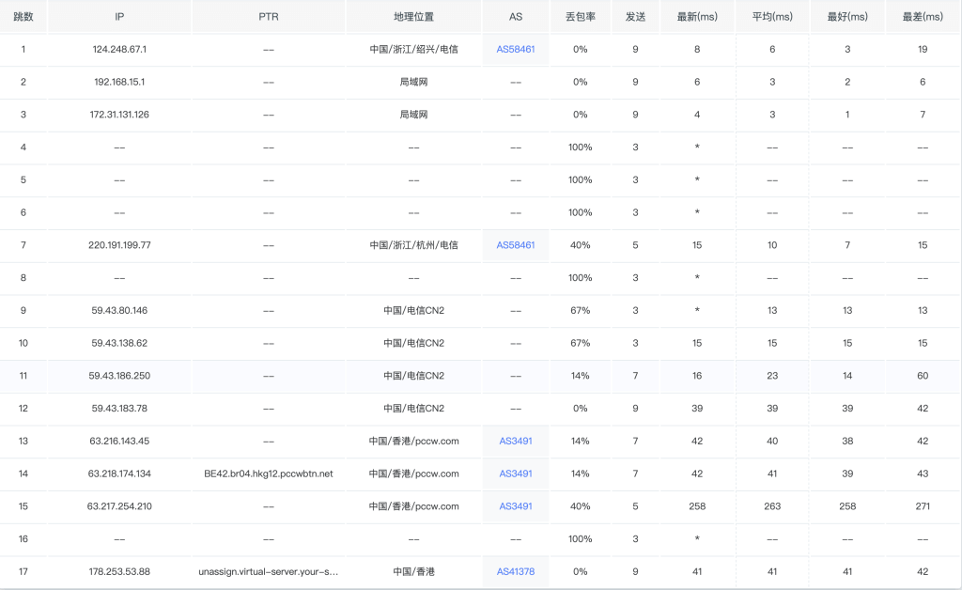Click the 平均(ms) column header

tap(771, 16)
